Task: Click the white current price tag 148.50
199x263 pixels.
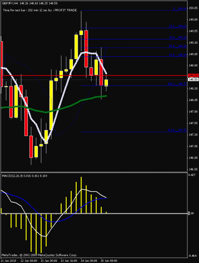Action: point(193,80)
